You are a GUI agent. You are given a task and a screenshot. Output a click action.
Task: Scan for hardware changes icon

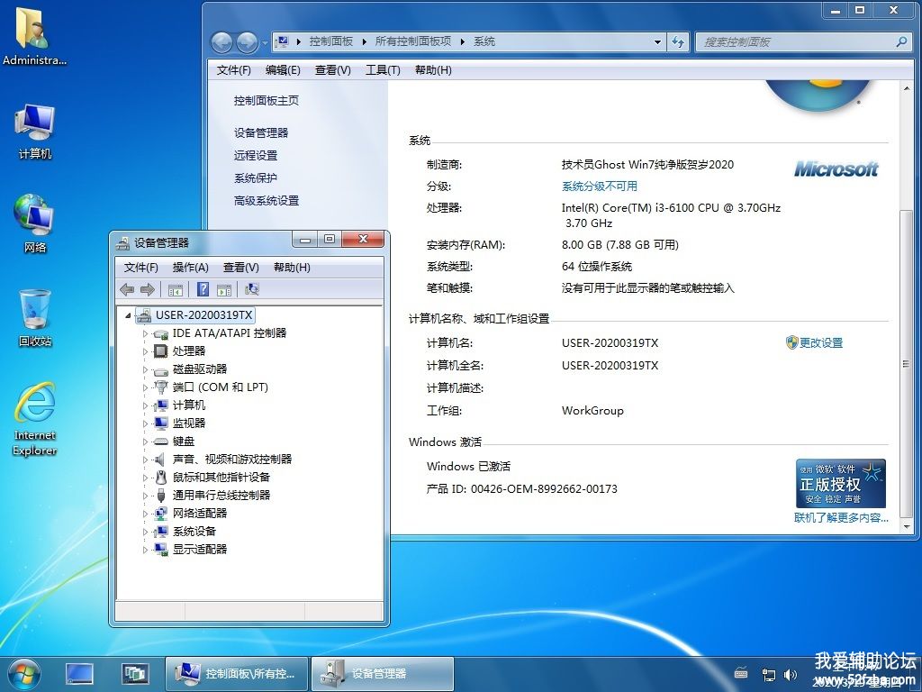252,289
